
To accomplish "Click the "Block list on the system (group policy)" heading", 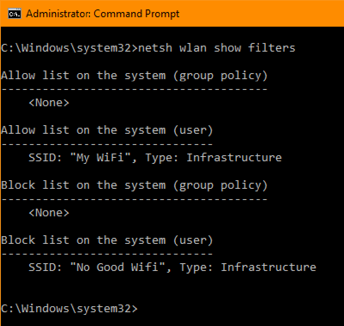I will pos(134,185).
